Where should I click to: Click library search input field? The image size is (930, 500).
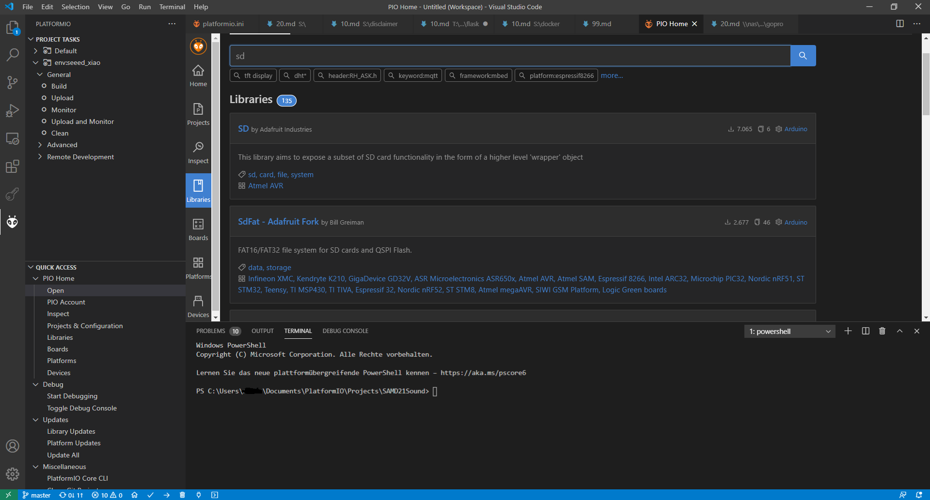[x=510, y=56]
